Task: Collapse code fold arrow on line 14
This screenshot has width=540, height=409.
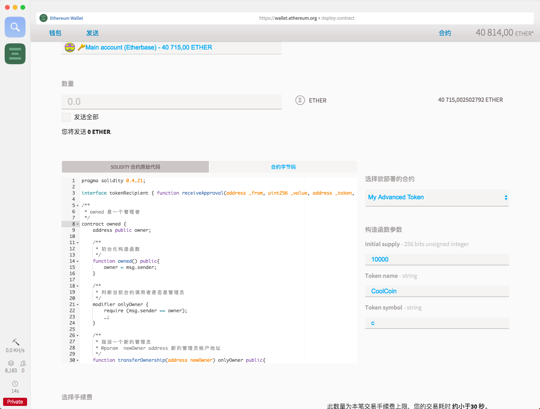Action: click(x=77, y=262)
